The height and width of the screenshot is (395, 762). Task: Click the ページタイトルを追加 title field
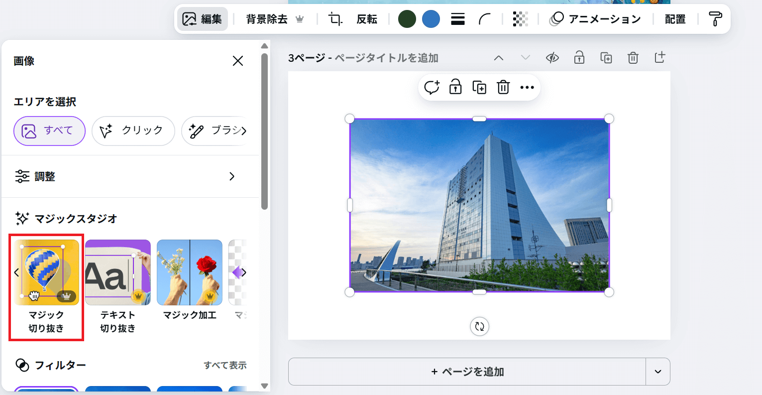[386, 58]
